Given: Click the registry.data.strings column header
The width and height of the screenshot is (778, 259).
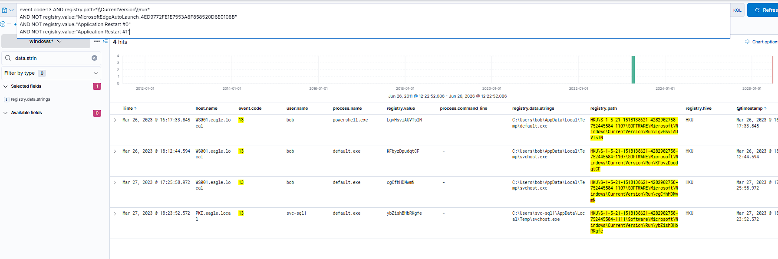Looking at the screenshot, I should tap(533, 108).
